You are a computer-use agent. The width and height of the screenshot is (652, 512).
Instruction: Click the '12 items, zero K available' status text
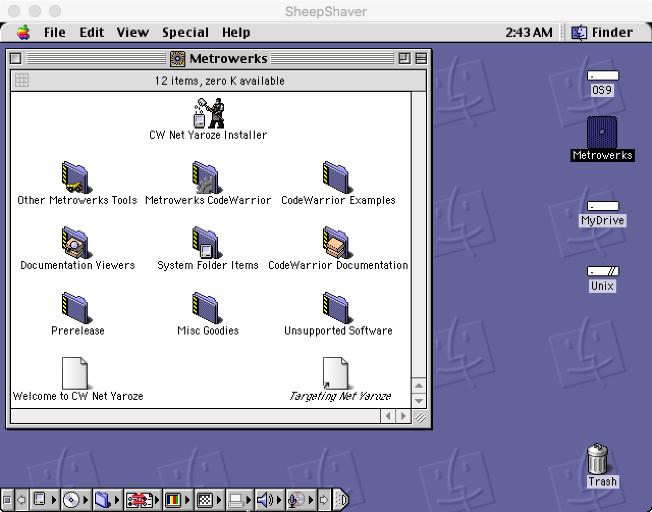click(220, 81)
